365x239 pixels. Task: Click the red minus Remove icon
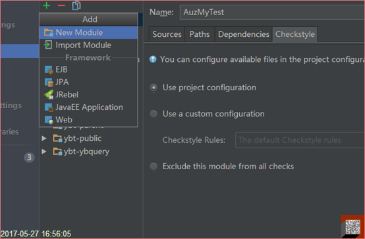61,5
